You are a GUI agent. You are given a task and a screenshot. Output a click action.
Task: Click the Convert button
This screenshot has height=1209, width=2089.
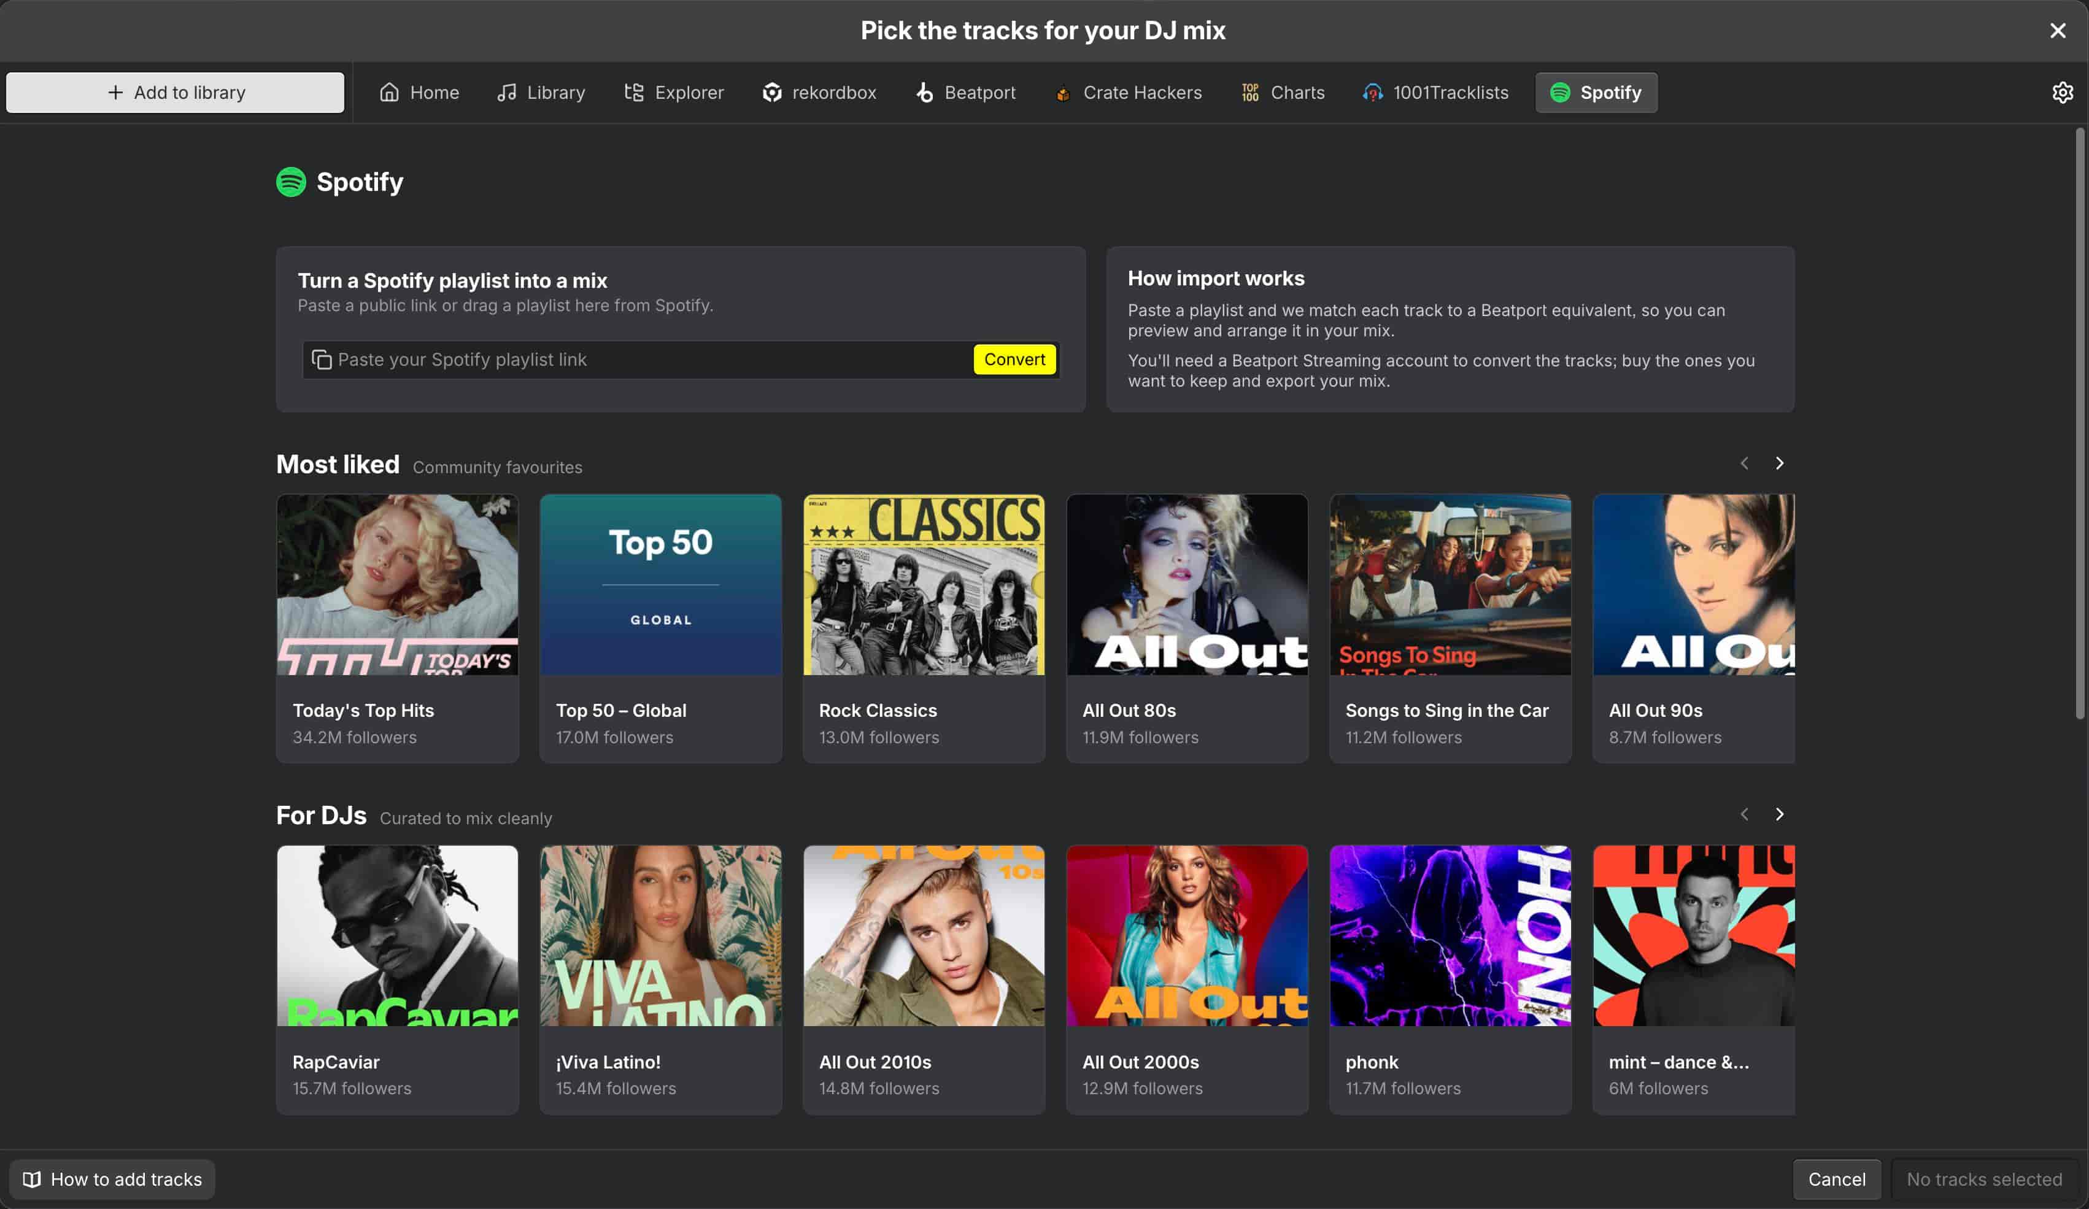(1014, 359)
